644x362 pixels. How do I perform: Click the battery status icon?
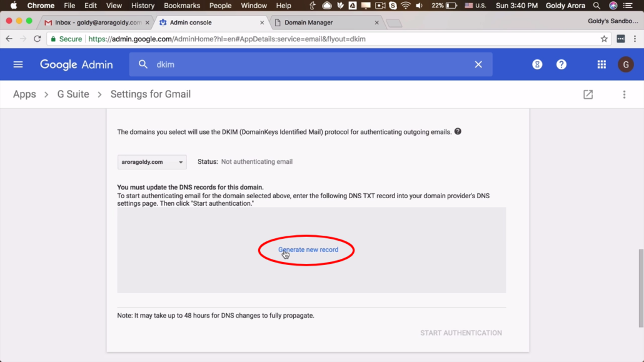(451, 6)
